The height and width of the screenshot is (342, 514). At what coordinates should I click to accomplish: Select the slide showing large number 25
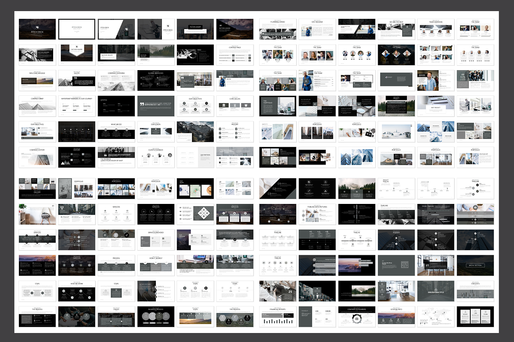278,291
